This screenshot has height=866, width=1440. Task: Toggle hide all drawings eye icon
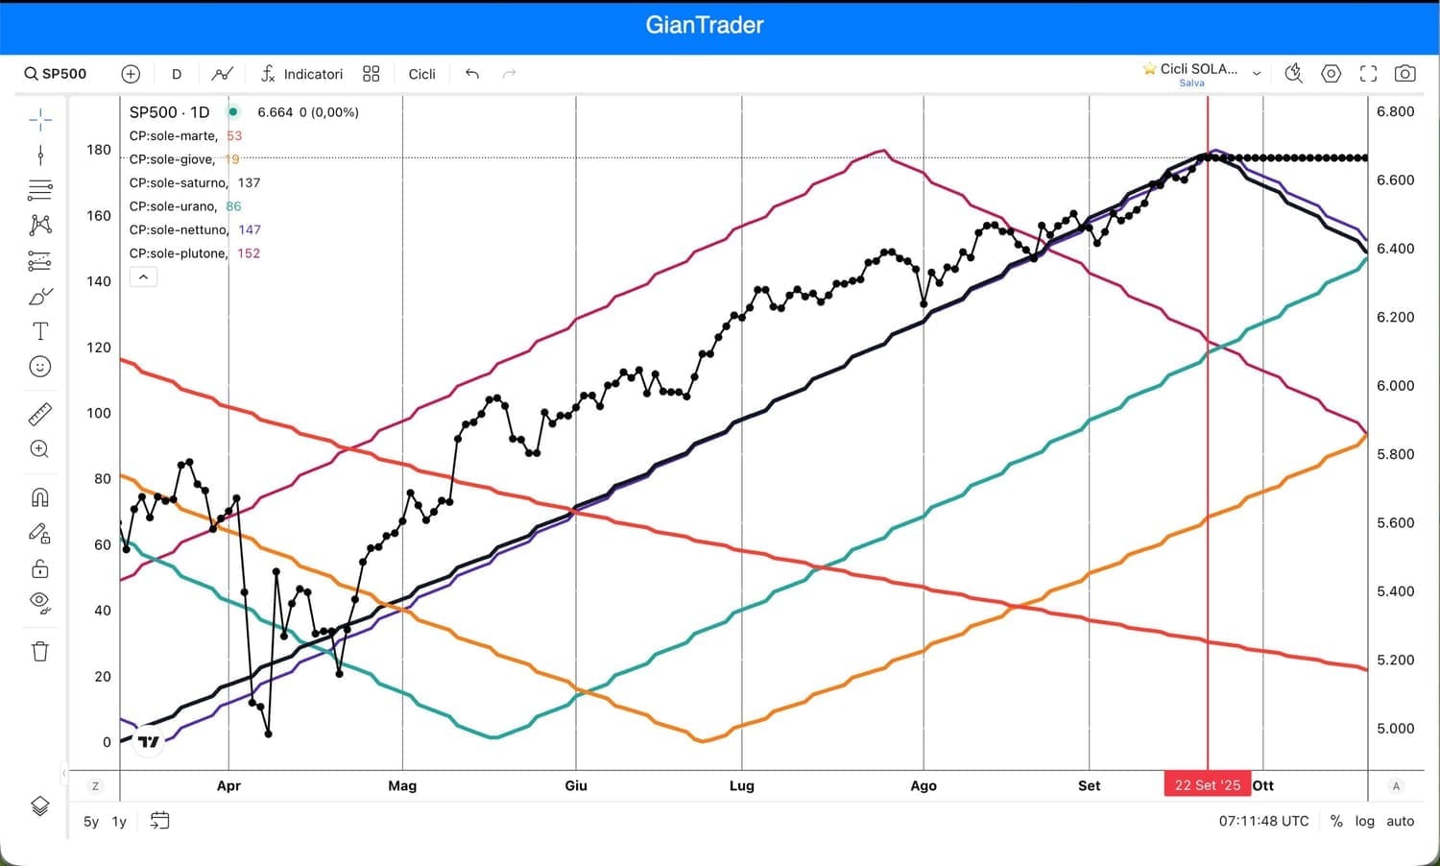click(x=40, y=603)
